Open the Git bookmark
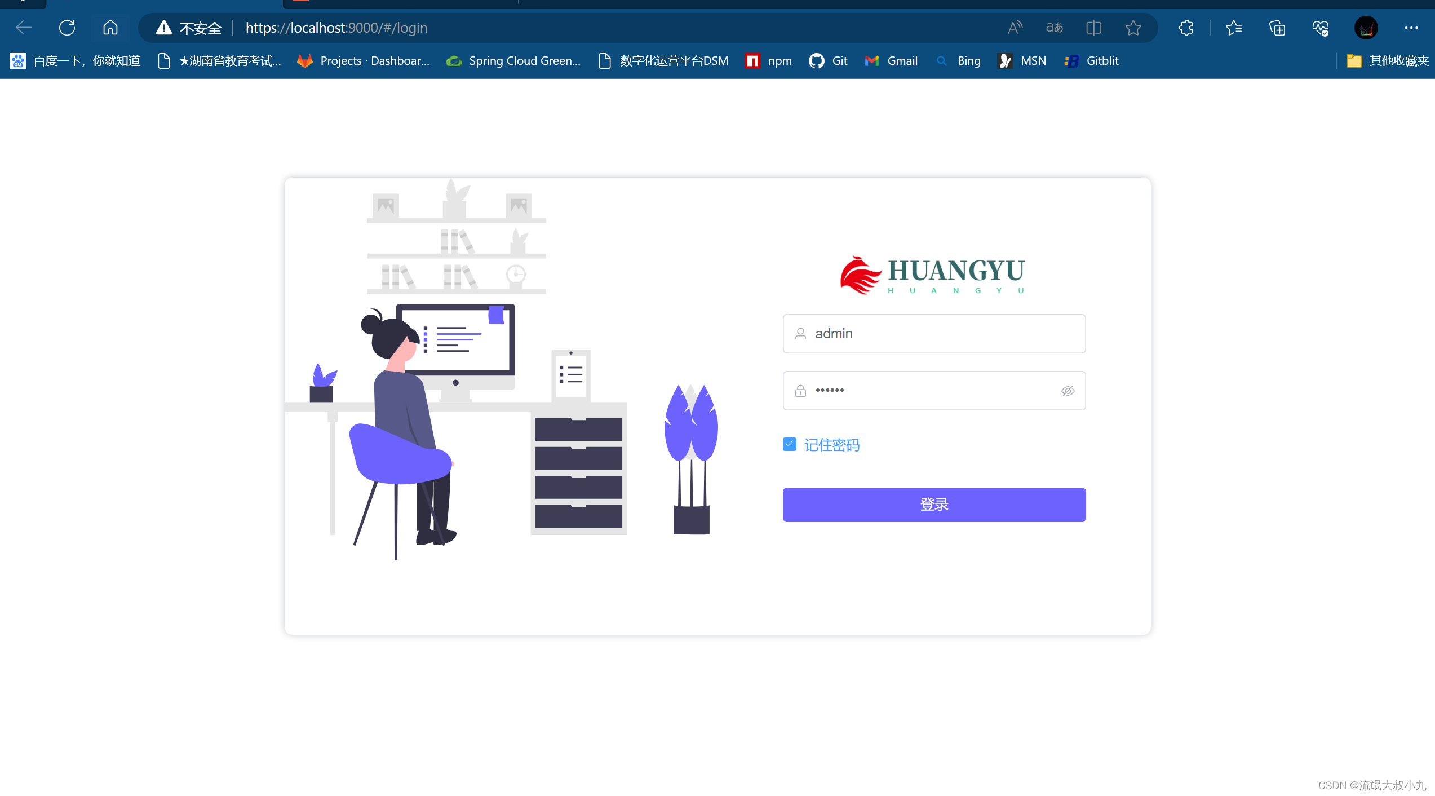 tap(828, 60)
